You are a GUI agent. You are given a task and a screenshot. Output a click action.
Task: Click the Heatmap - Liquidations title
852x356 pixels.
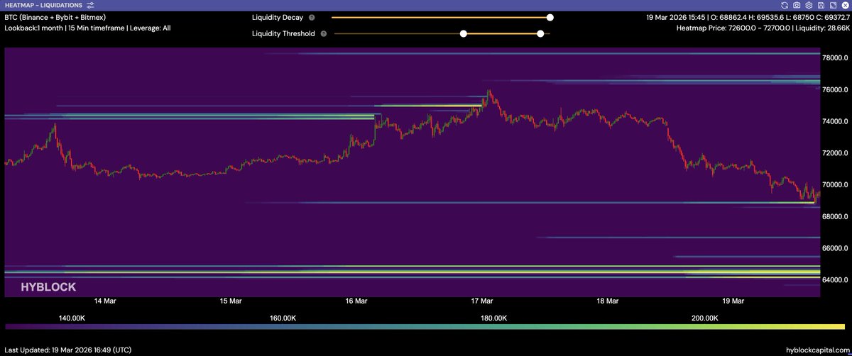43,5
